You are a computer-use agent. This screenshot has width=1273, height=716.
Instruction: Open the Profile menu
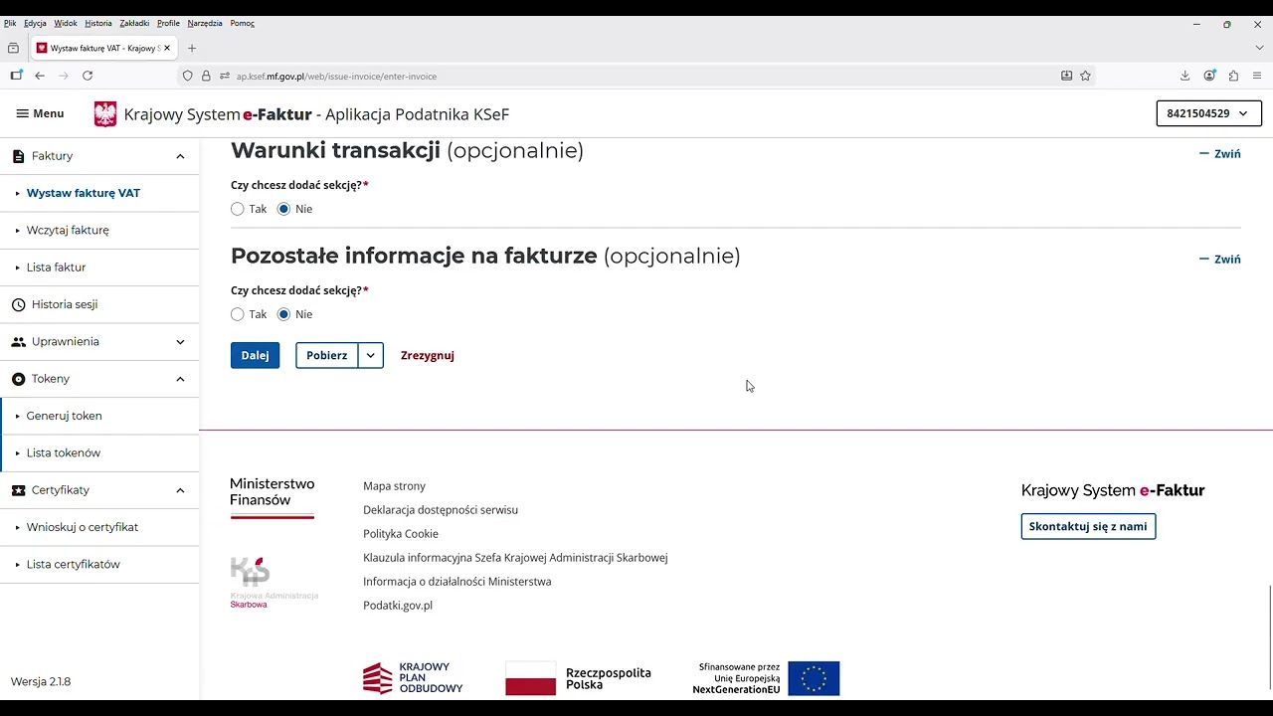[168, 23]
